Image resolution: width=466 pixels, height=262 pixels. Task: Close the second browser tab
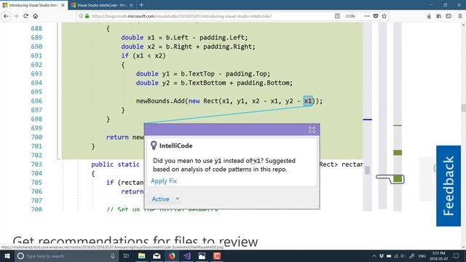point(131,5)
